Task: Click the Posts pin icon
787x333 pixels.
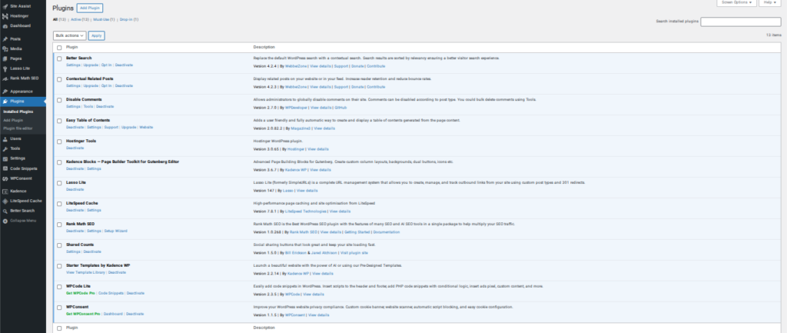Action: (x=5, y=38)
